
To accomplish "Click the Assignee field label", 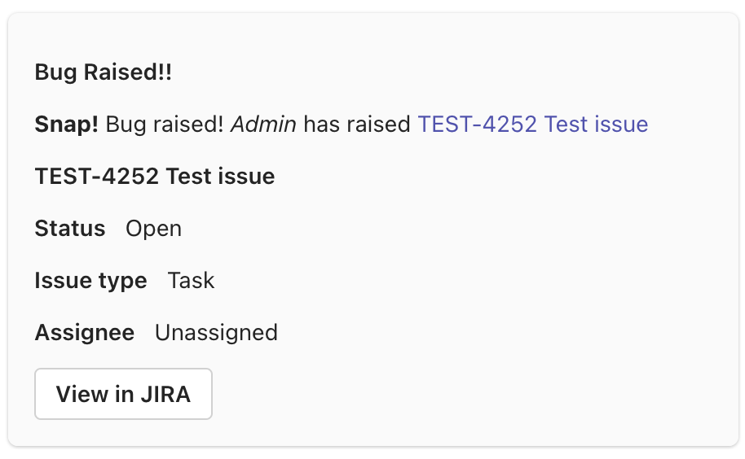I will tap(84, 333).
